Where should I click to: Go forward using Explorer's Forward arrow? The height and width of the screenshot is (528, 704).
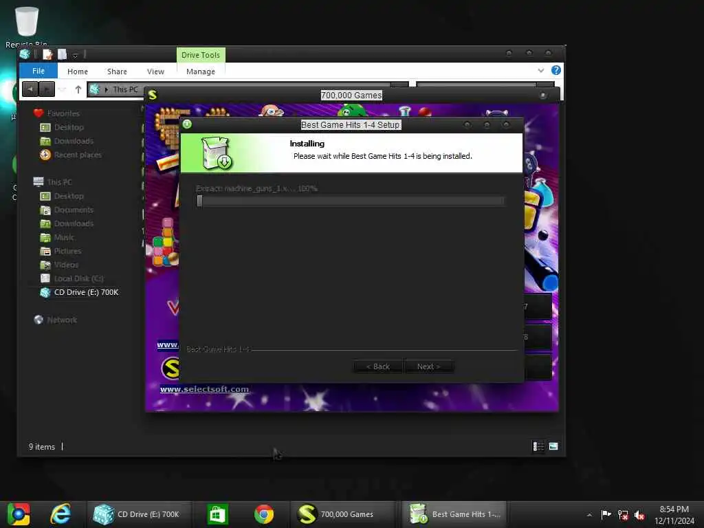point(47,89)
